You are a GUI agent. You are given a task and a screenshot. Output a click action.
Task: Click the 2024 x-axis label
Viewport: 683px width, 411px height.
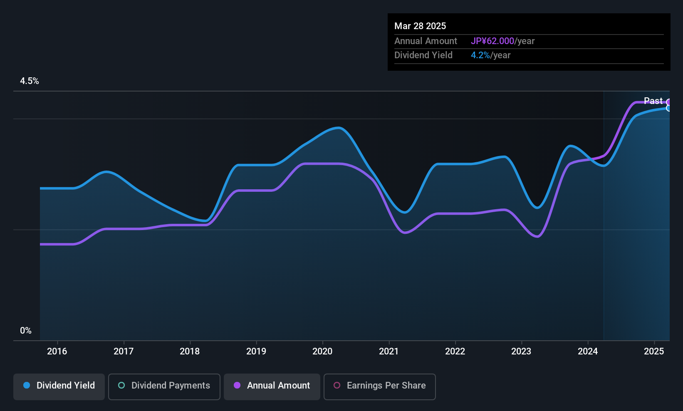(x=588, y=351)
